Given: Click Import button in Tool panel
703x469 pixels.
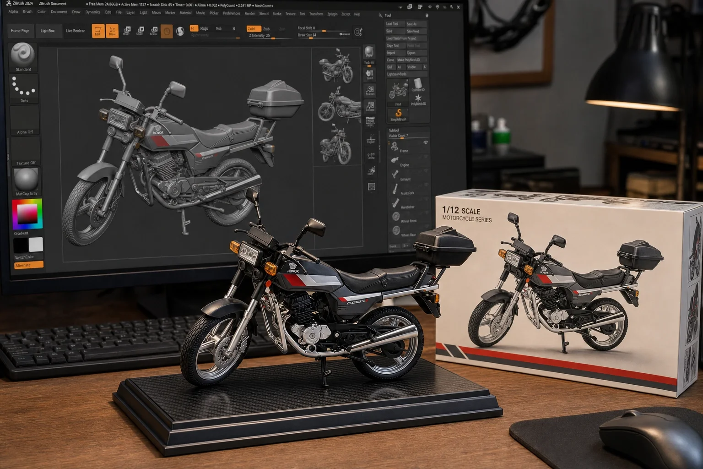Looking at the screenshot, I should pos(395,53).
